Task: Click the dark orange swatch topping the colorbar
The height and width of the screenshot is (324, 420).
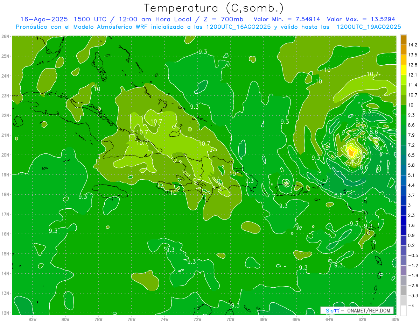Action: click(404, 40)
